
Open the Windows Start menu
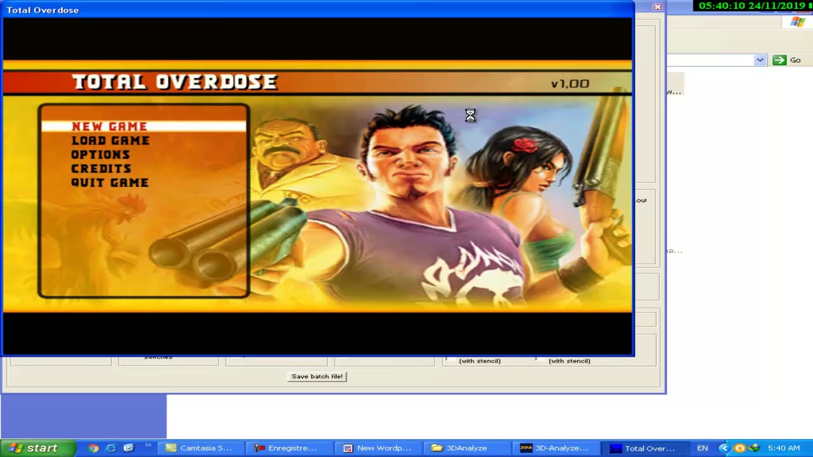pos(38,448)
